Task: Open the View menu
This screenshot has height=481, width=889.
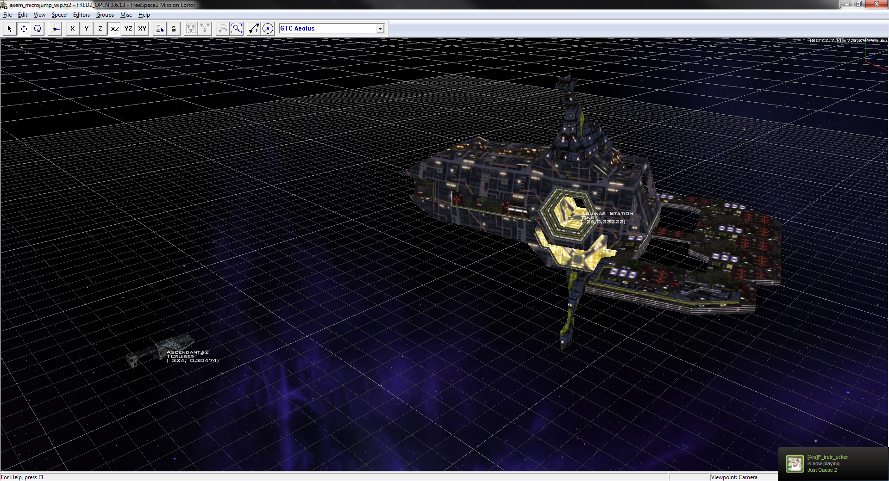Action: [x=39, y=15]
